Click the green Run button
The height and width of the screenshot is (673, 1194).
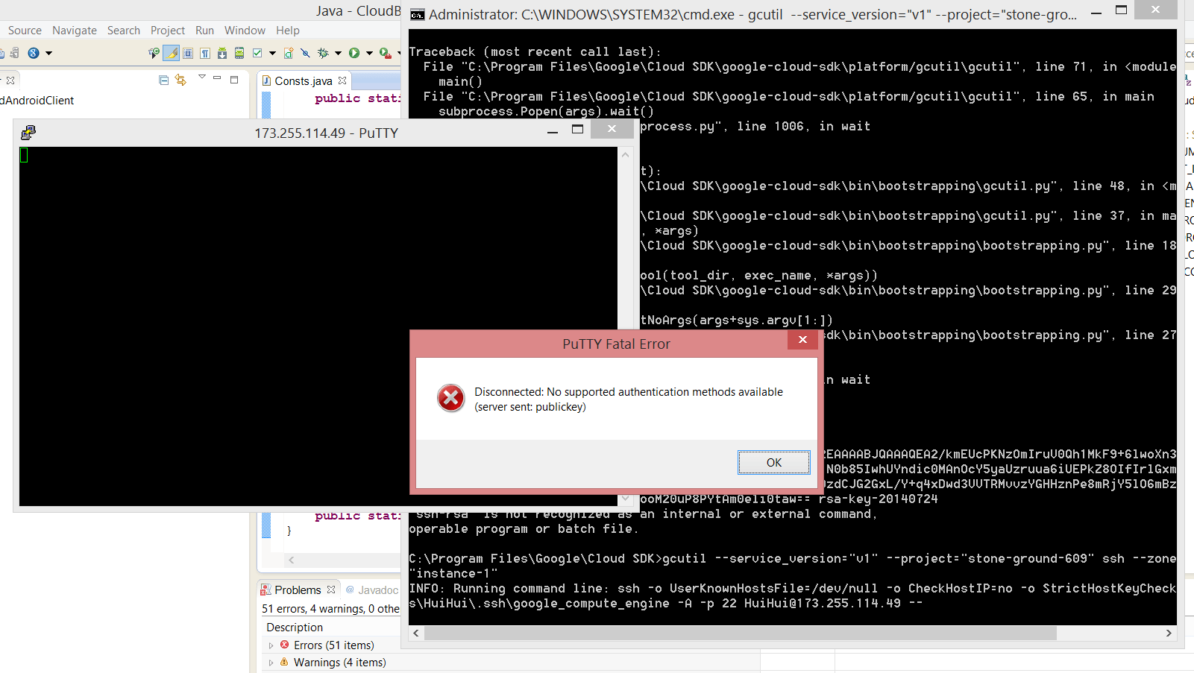point(354,53)
